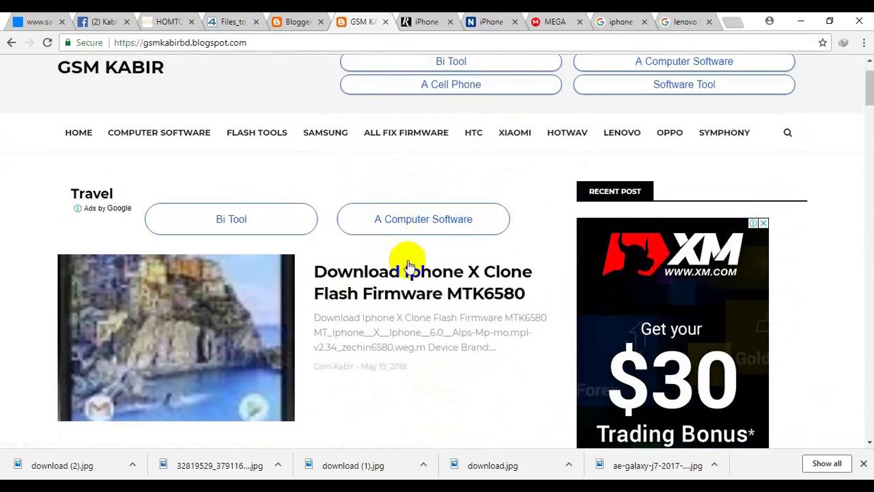Open the HOME menu item
874x492 pixels.
pos(79,133)
